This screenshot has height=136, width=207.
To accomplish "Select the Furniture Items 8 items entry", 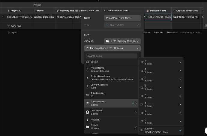I will coord(111,103).
